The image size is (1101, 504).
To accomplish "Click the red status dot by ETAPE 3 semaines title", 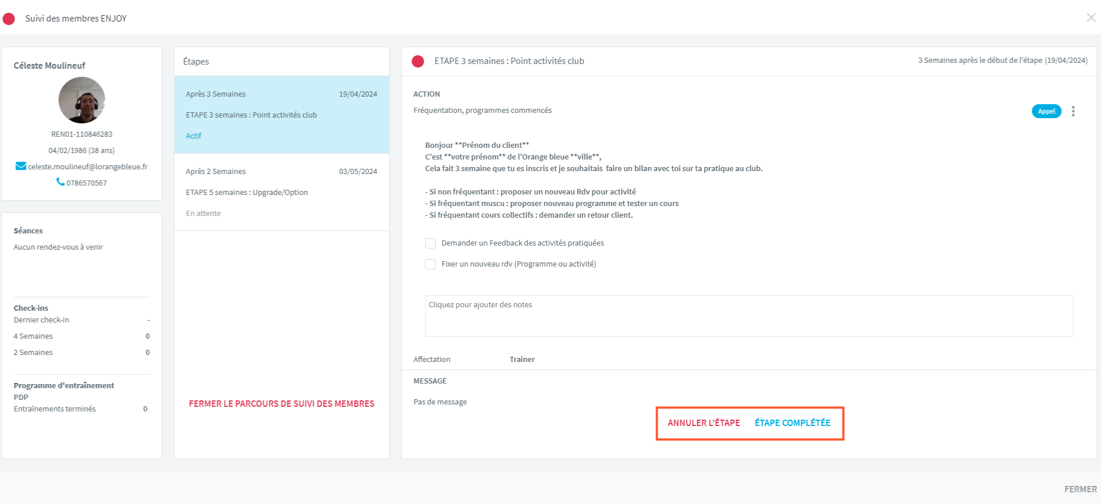I will pos(418,61).
